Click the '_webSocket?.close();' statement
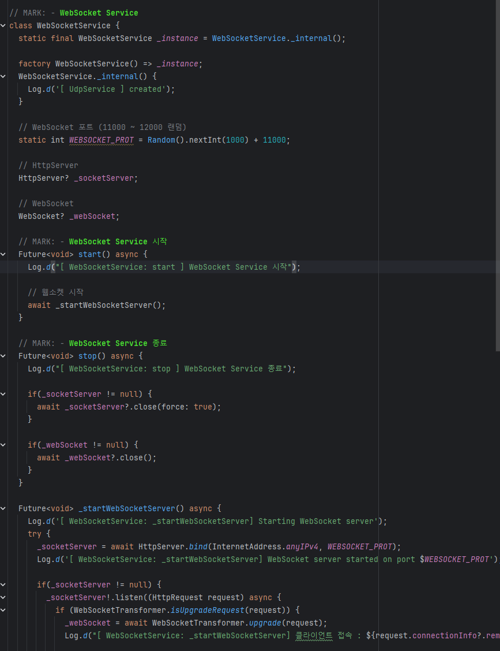The height and width of the screenshot is (651, 500). (111, 457)
